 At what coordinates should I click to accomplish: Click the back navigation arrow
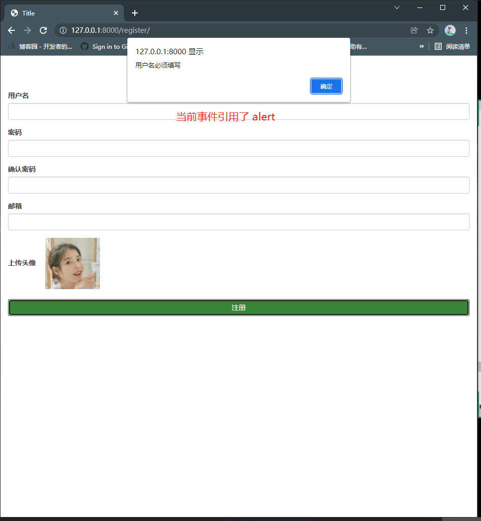11,30
